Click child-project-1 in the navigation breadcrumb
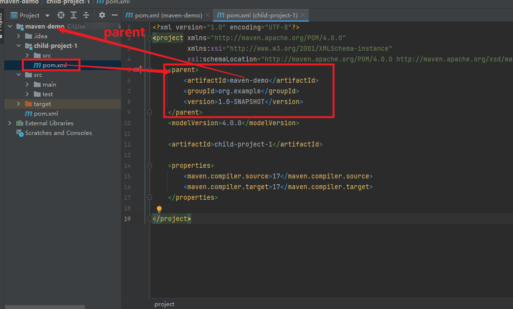 click(68, 2)
